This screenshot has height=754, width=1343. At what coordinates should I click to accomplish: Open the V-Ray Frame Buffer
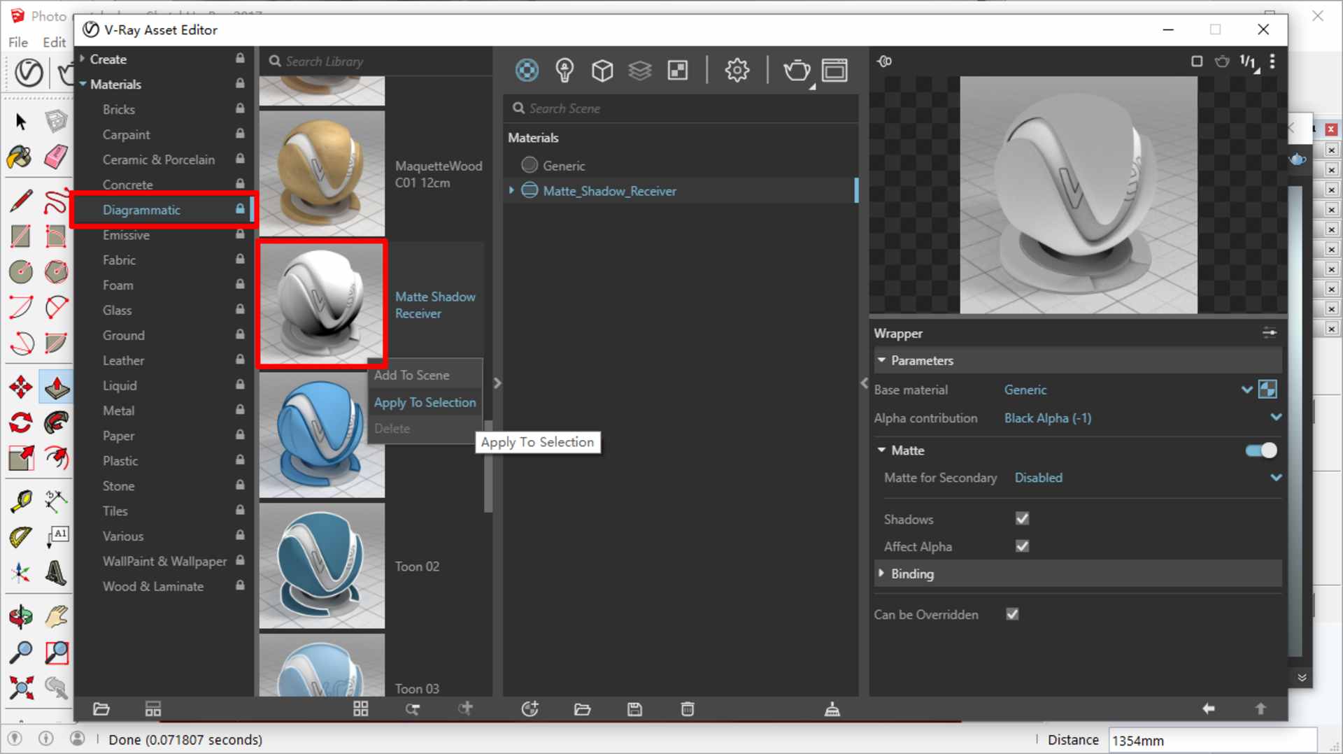834,70
